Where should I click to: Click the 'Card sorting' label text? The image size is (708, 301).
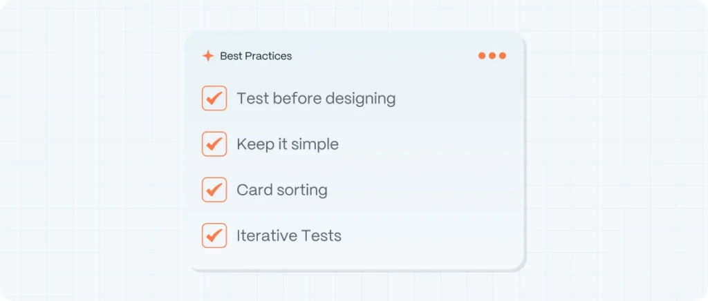pyautogui.click(x=282, y=190)
